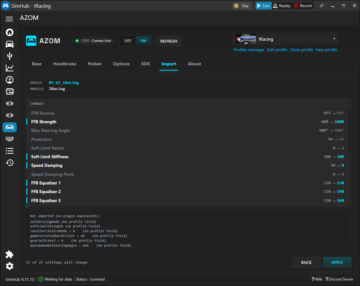This screenshot has width=360, height=286.
Task: Open the second shake vibration sidebar icon
Action: pyautogui.click(x=9, y=115)
